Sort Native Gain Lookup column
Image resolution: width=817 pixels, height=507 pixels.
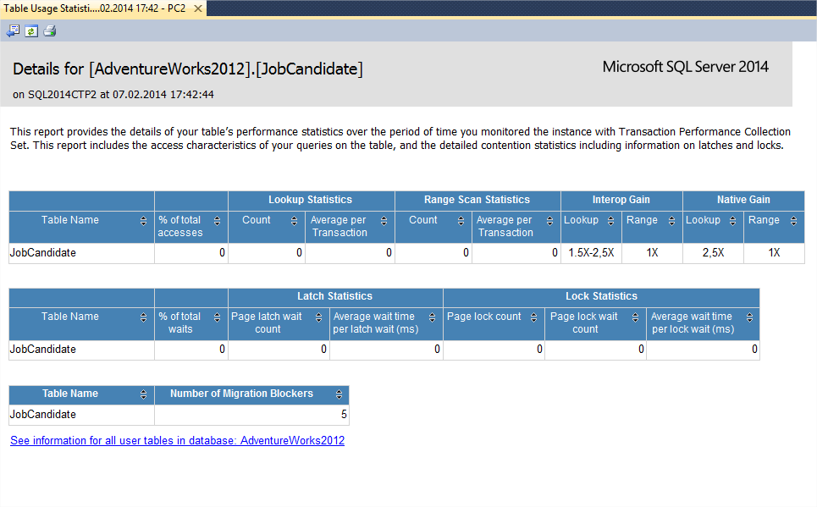point(732,221)
